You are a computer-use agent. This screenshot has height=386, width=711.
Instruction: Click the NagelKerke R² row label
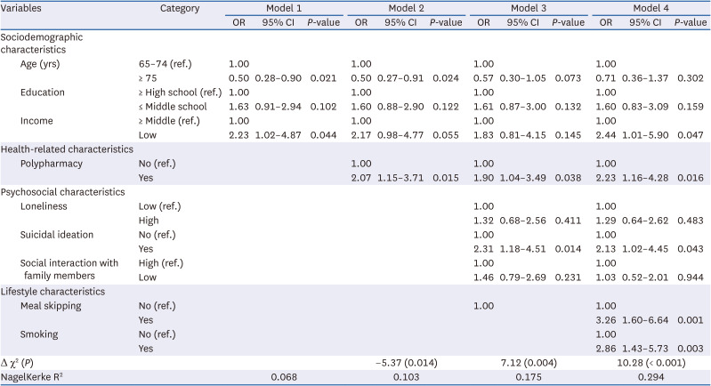point(34,378)
